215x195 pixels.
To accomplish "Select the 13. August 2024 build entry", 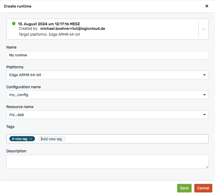I will tap(49, 24).
